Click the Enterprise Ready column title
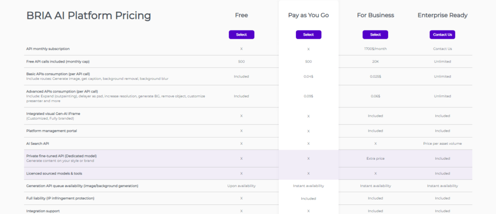The height and width of the screenshot is (214, 496). pos(443,15)
